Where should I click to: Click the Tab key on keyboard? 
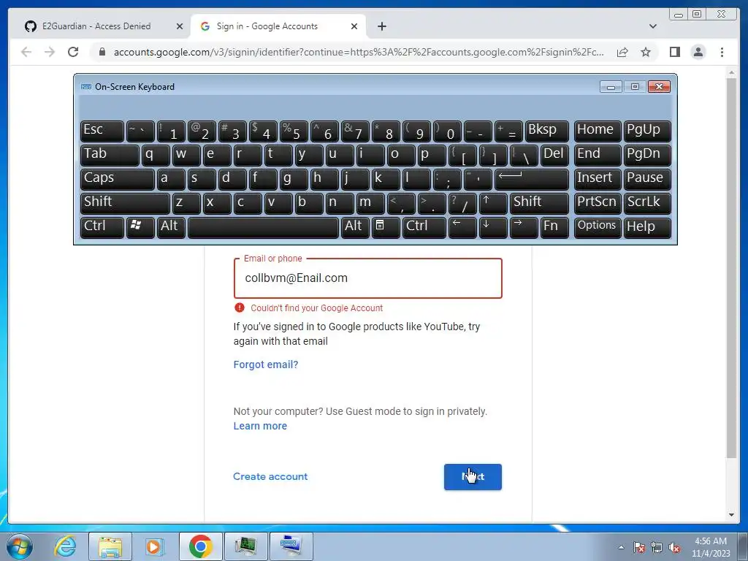(x=110, y=156)
